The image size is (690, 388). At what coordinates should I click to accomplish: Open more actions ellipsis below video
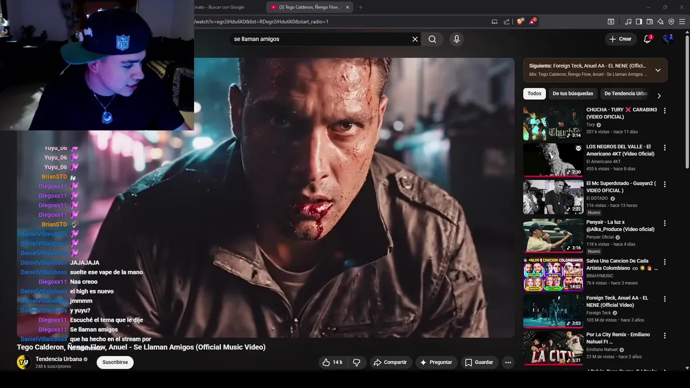click(x=508, y=363)
